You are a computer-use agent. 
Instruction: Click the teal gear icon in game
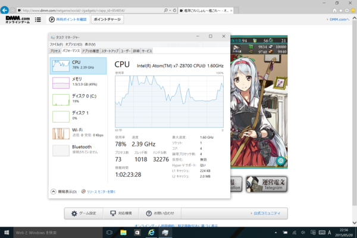pos(280,161)
